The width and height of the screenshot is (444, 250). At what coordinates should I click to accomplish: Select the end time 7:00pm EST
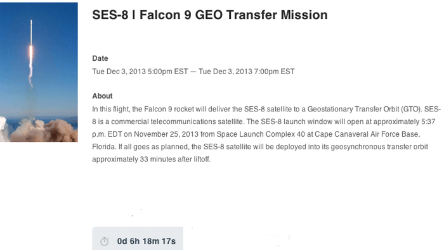[x=274, y=72]
